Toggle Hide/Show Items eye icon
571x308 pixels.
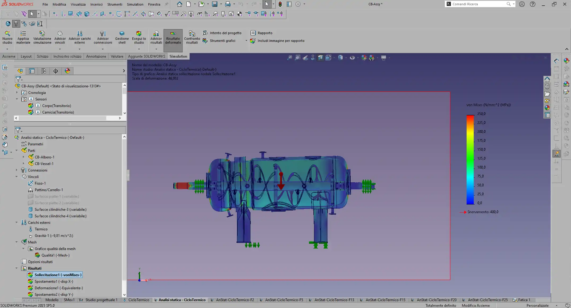tap(352, 58)
